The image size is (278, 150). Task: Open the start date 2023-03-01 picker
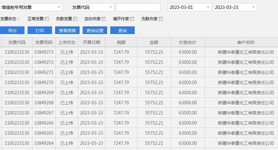tap(208, 7)
